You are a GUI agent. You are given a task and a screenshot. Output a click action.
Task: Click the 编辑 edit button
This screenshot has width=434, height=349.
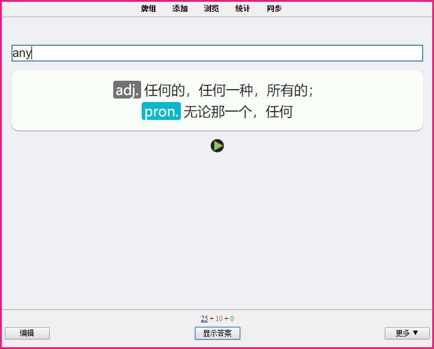pyautogui.click(x=27, y=333)
